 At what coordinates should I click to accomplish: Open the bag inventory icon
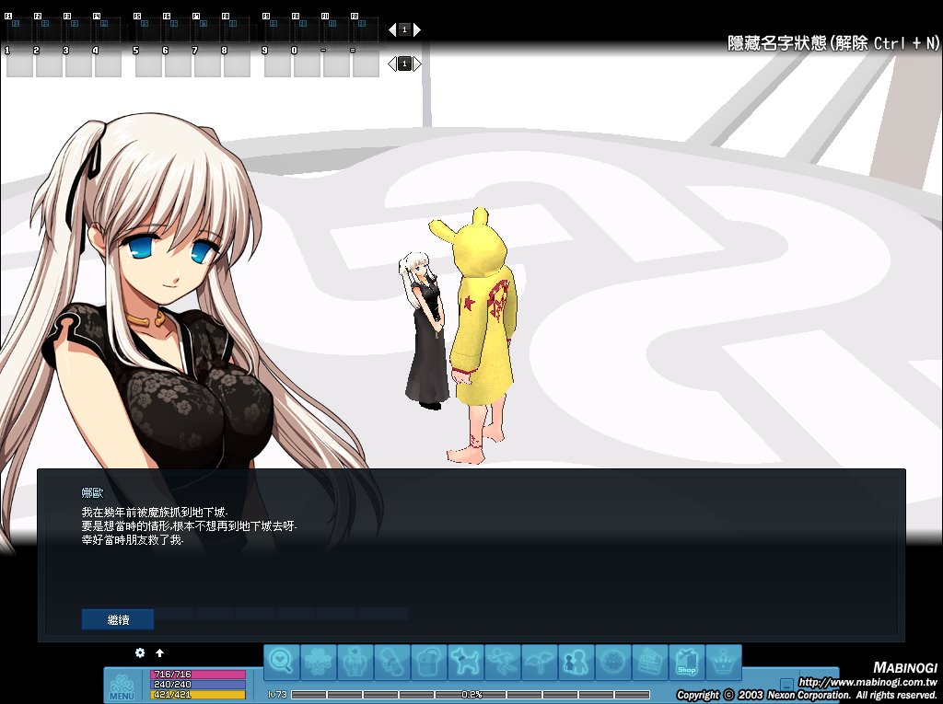pos(429,662)
